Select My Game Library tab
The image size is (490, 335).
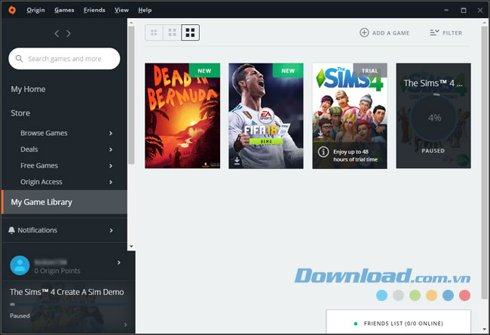(64, 202)
